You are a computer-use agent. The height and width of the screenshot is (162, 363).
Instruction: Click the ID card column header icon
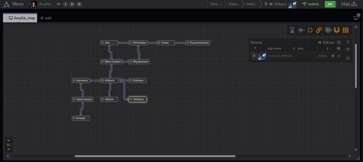339,48
